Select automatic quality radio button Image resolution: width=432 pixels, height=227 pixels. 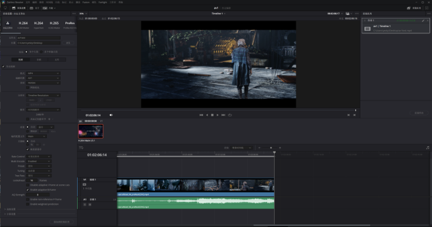[28, 127]
